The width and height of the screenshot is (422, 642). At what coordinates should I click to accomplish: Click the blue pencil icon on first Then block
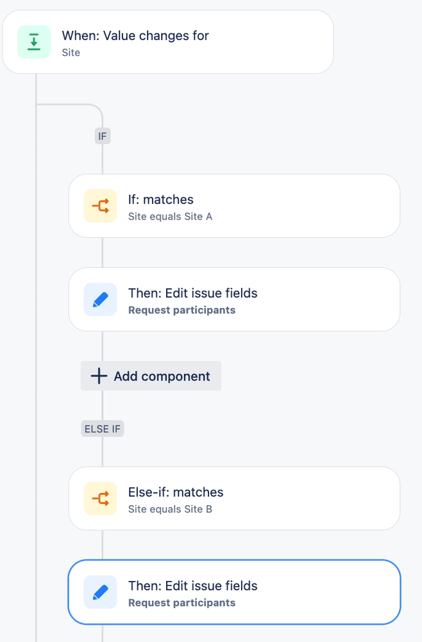pos(100,299)
